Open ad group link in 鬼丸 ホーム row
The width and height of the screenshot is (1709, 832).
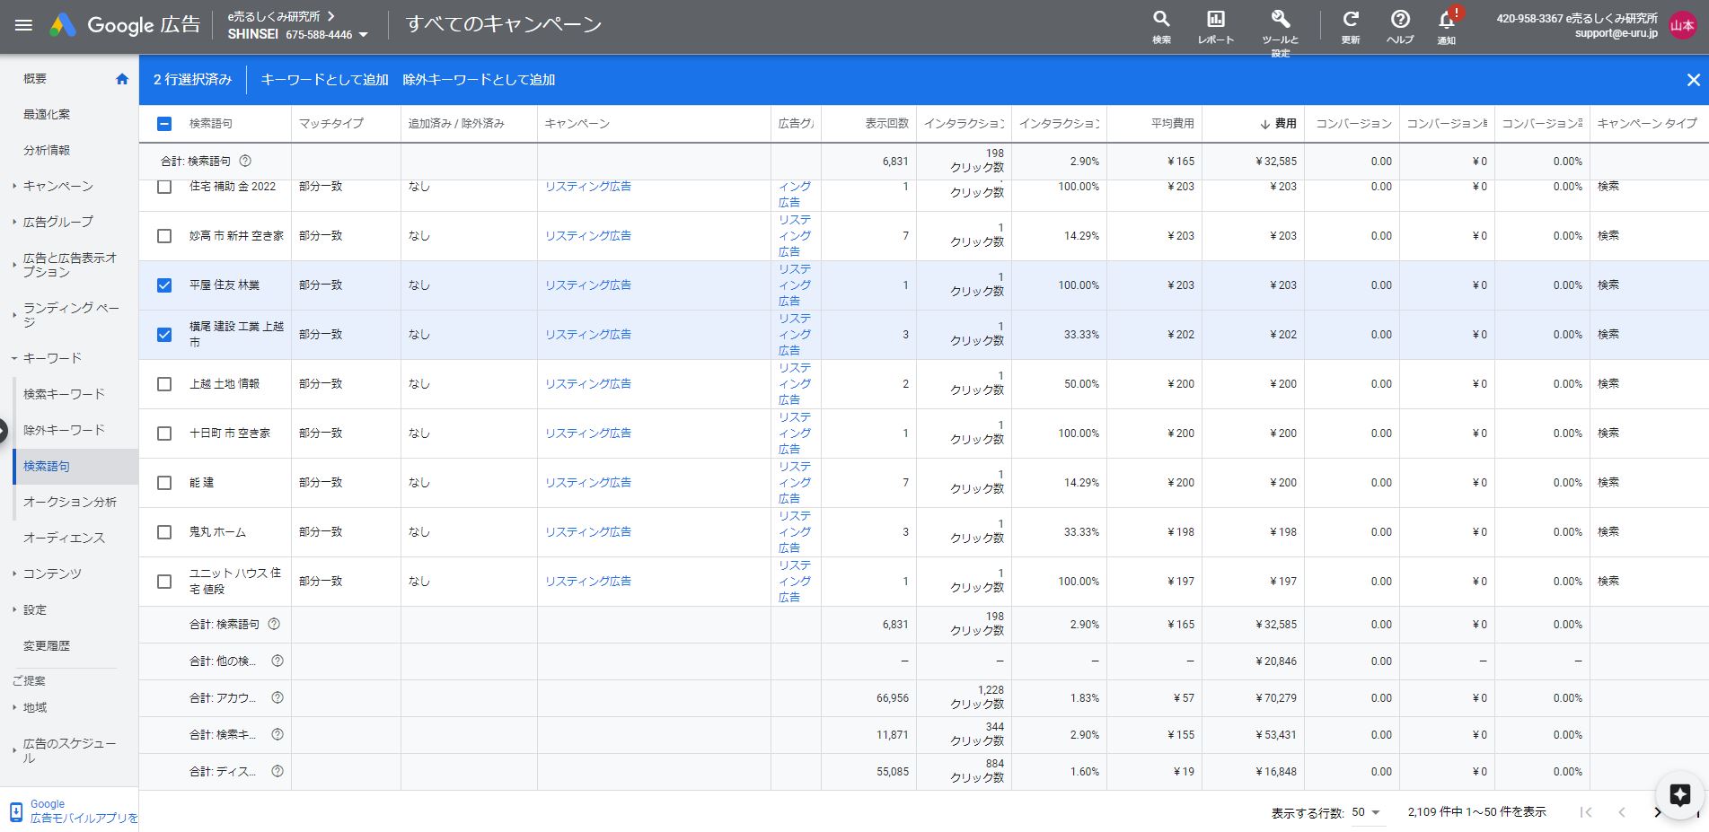[x=795, y=531]
